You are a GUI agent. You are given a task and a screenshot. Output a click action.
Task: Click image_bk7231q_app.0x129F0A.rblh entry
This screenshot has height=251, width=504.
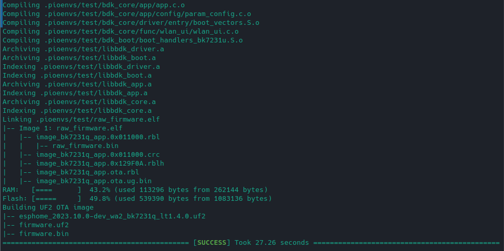click(x=100, y=164)
